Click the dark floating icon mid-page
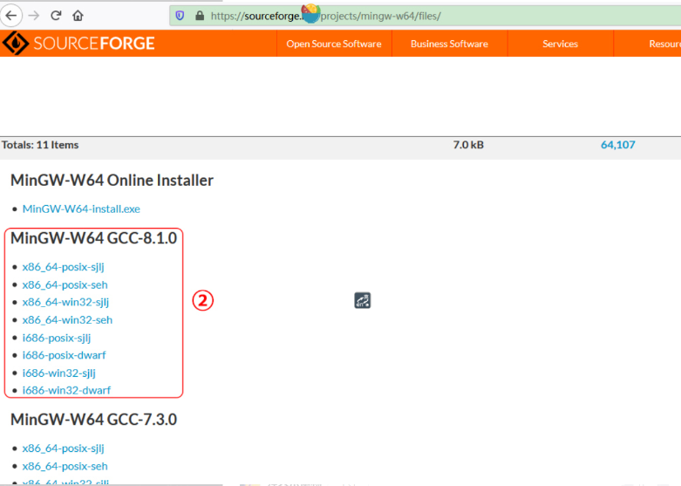Screen dimensions: 681x486 coord(363,300)
